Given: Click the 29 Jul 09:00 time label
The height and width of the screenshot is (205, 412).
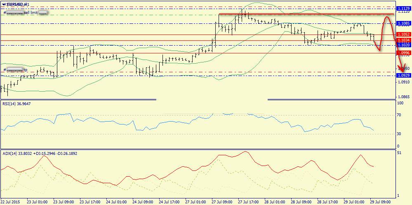Looking at the screenshot, I should [380, 202].
